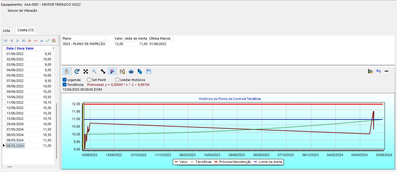Click the blue undo arrow icon
397x172 pixels.
click(x=378, y=71)
